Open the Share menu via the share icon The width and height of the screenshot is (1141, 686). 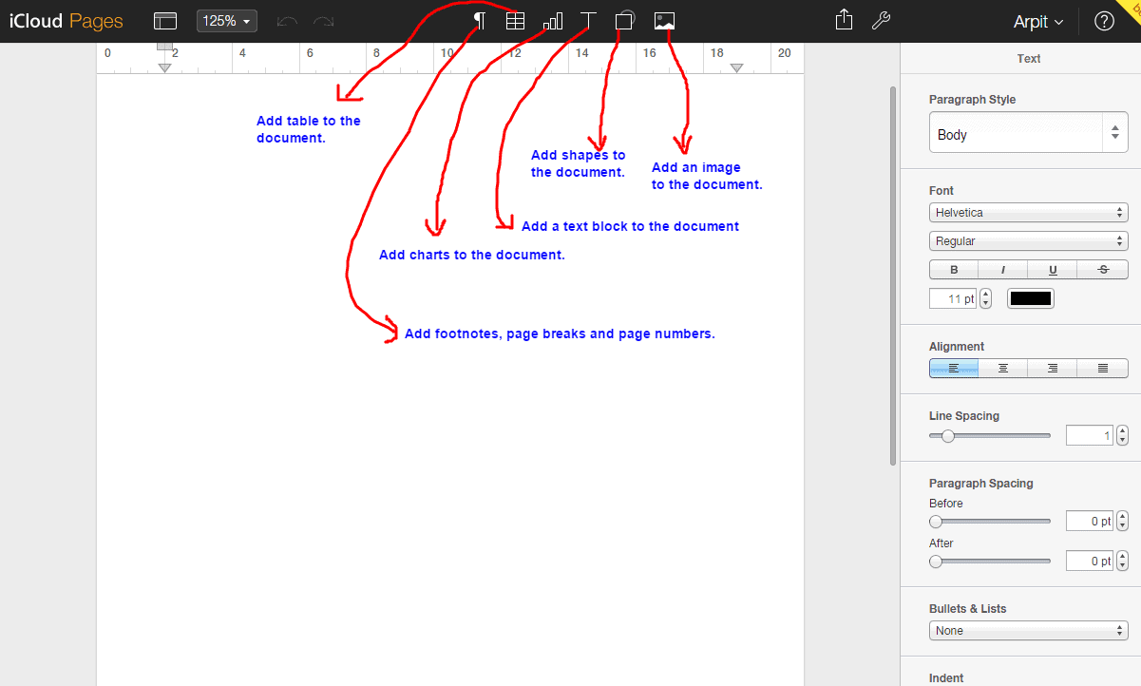843,20
